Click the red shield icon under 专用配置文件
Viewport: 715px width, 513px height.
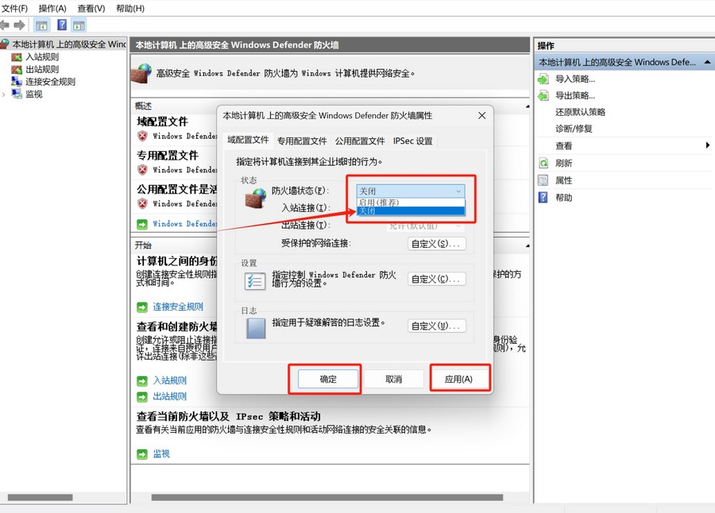coord(143,170)
